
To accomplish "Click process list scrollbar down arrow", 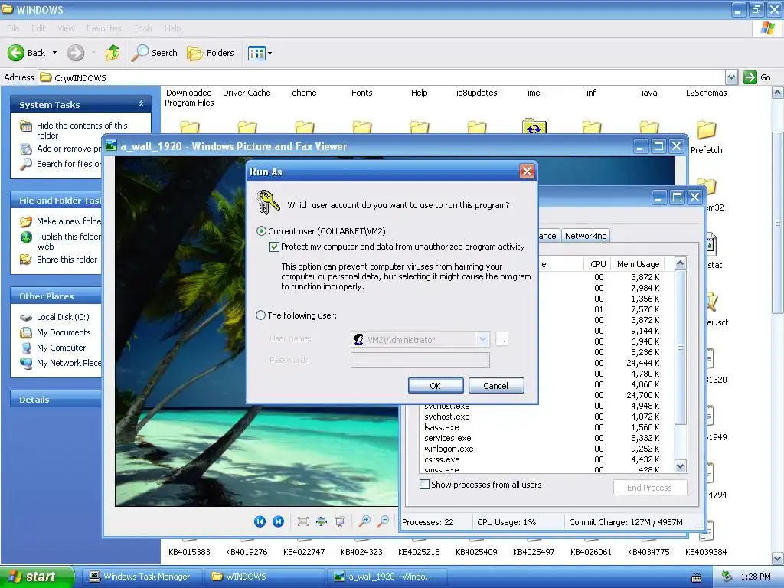I will 680,466.
